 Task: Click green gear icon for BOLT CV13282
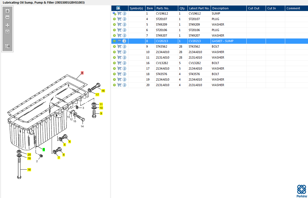pyautogui.click(x=114, y=63)
